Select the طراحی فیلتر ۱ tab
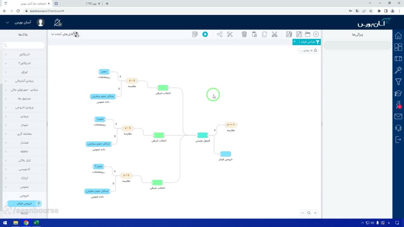 click(x=306, y=42)
